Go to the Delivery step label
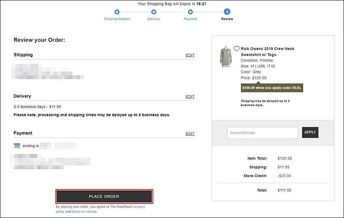The height and width of the screenshot is (218, 344). pyautogui.click(x=153, y=19)
